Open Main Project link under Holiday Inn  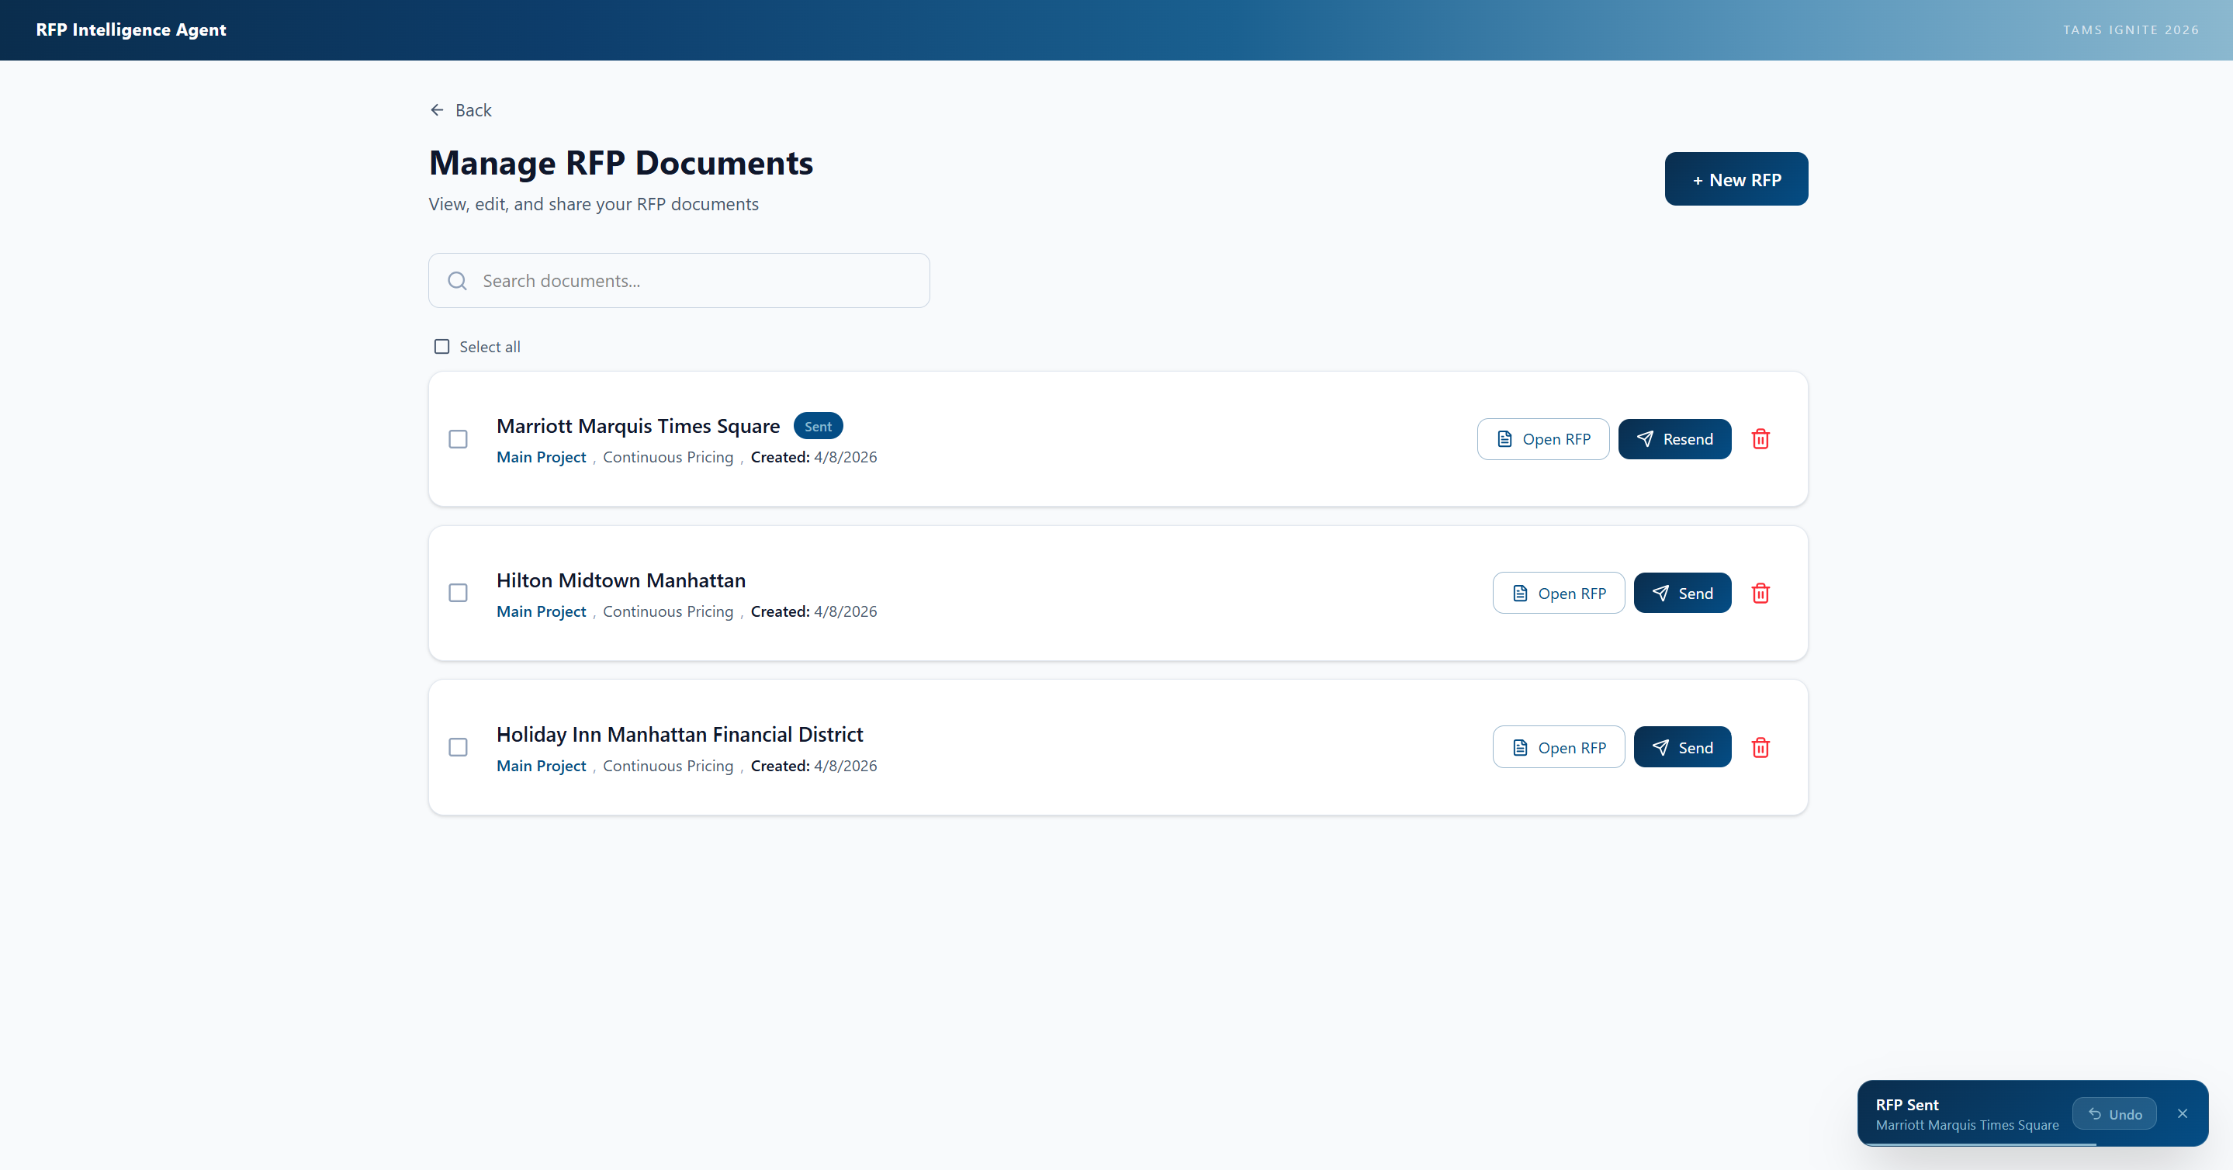click(541, 766)
